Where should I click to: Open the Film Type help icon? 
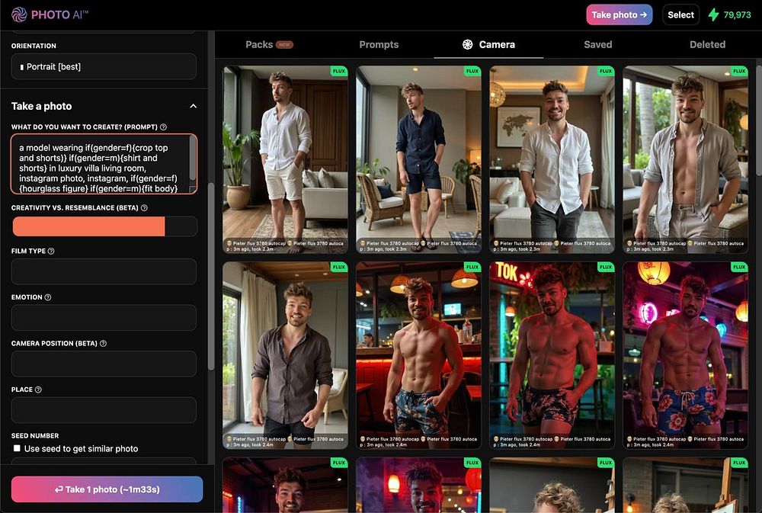point(51,251)
